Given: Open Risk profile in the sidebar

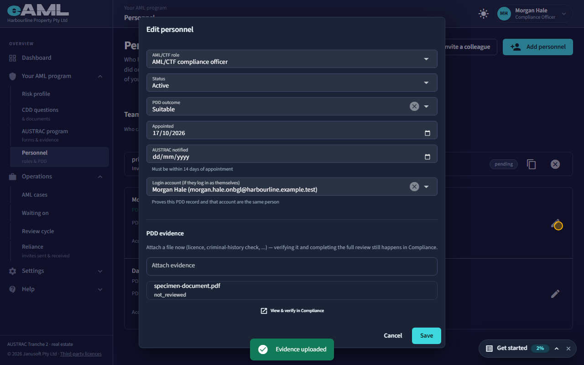Looking at the screenshot, I should (x=60, y=94).
